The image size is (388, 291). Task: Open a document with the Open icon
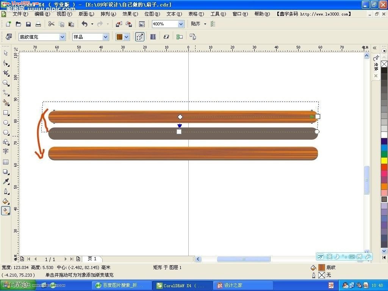(x=18, y=23)
